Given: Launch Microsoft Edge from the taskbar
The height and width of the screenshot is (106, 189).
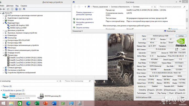Looking at the screenshot, I should coord(28,103).
